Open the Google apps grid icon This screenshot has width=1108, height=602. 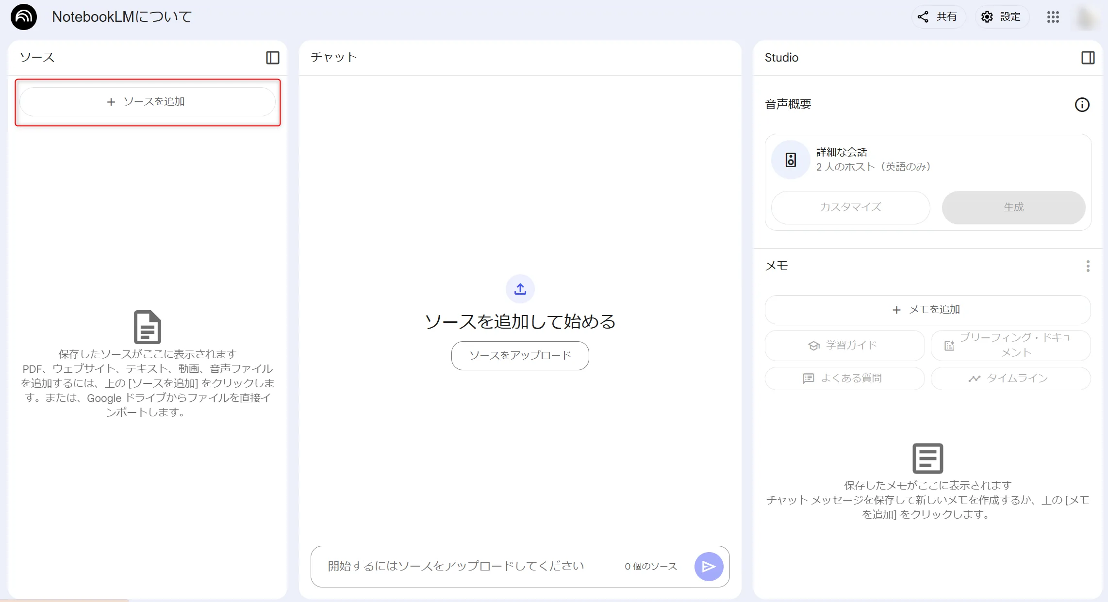(x=1053, y=17)
